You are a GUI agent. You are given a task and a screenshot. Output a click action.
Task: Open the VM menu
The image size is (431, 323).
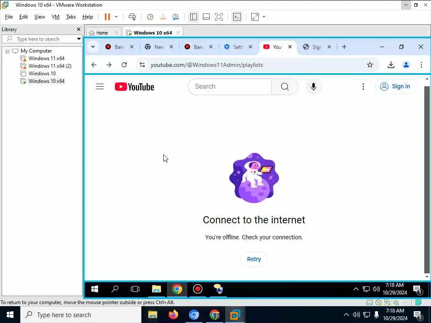point(56,17)
